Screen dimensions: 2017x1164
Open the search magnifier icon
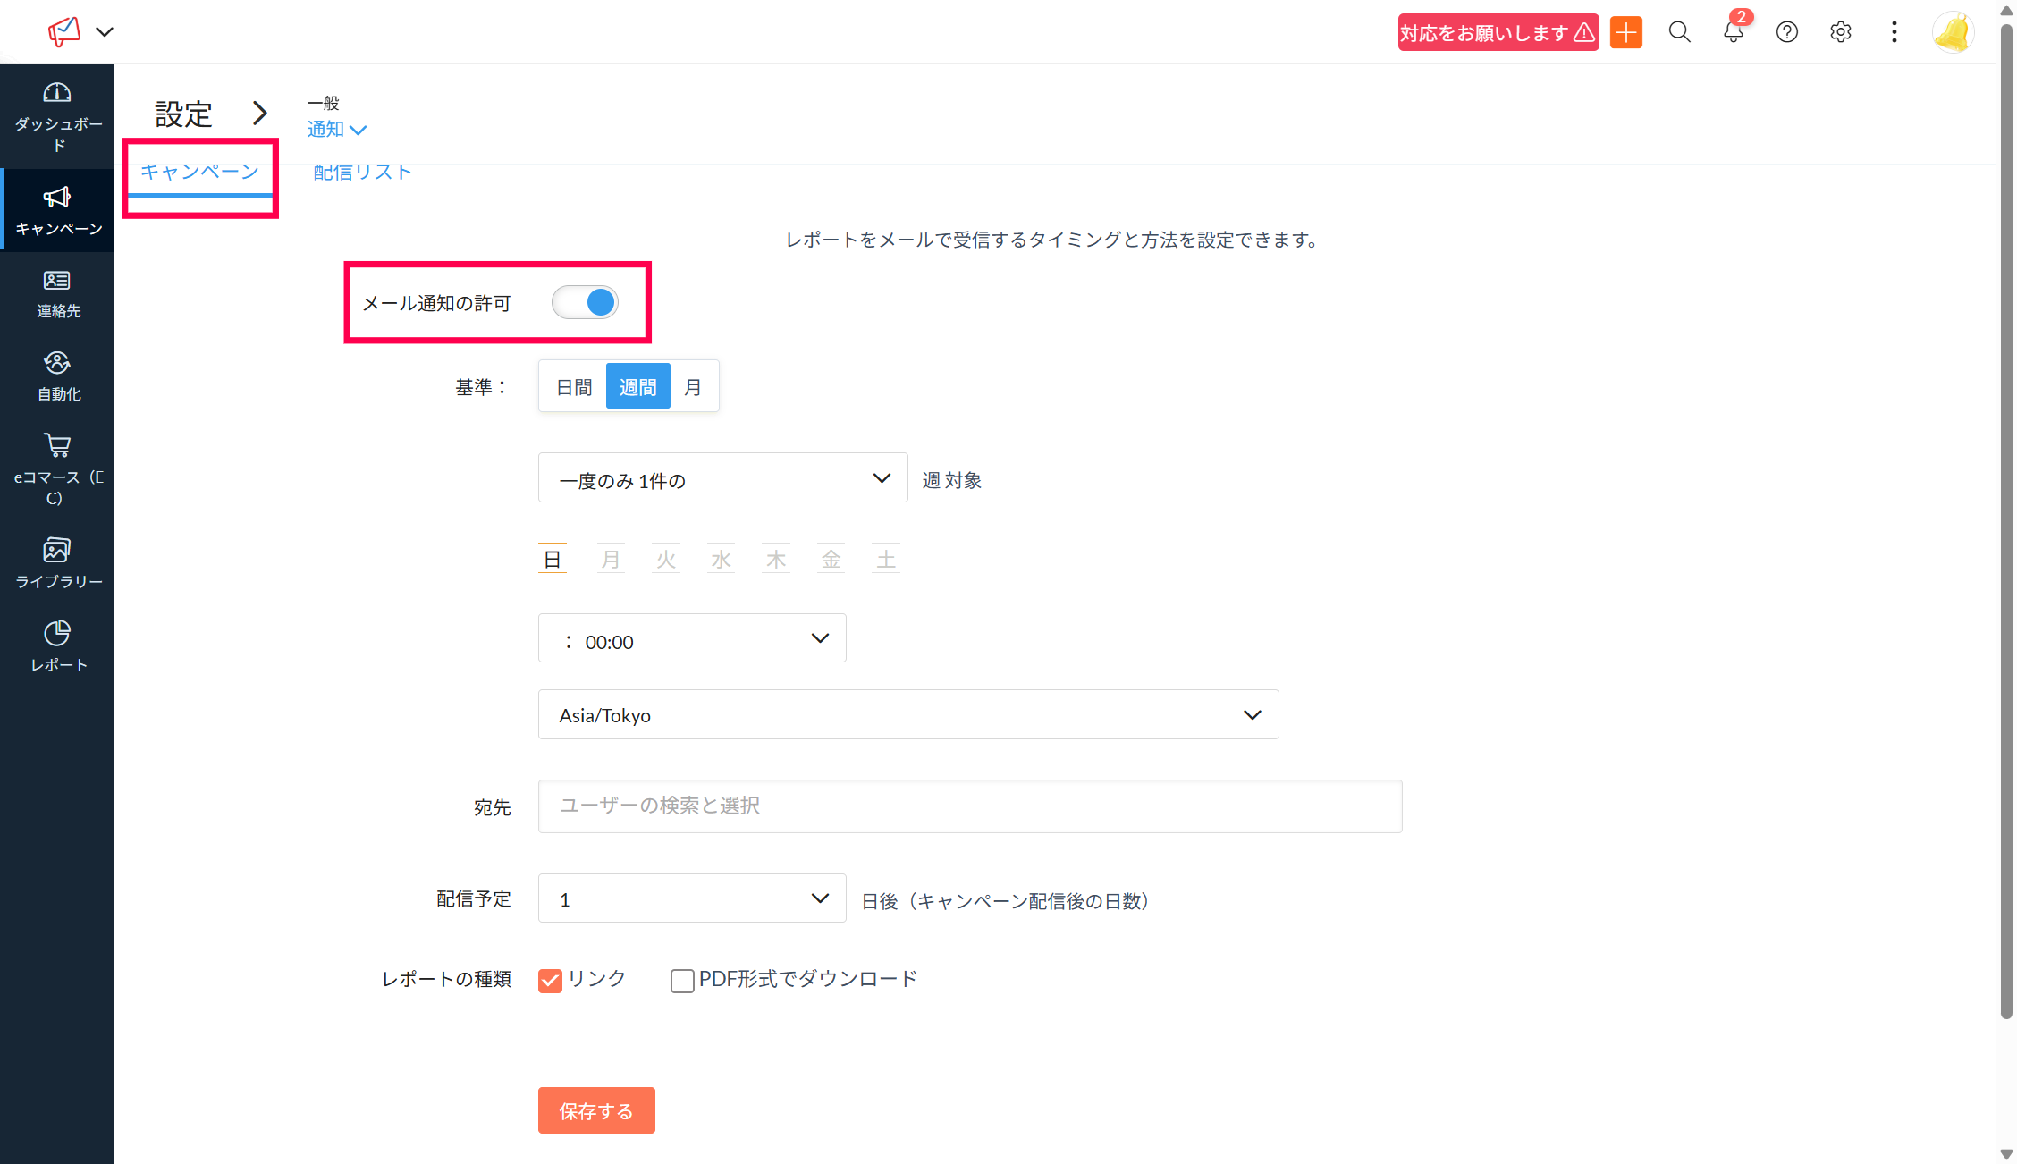1679,33
